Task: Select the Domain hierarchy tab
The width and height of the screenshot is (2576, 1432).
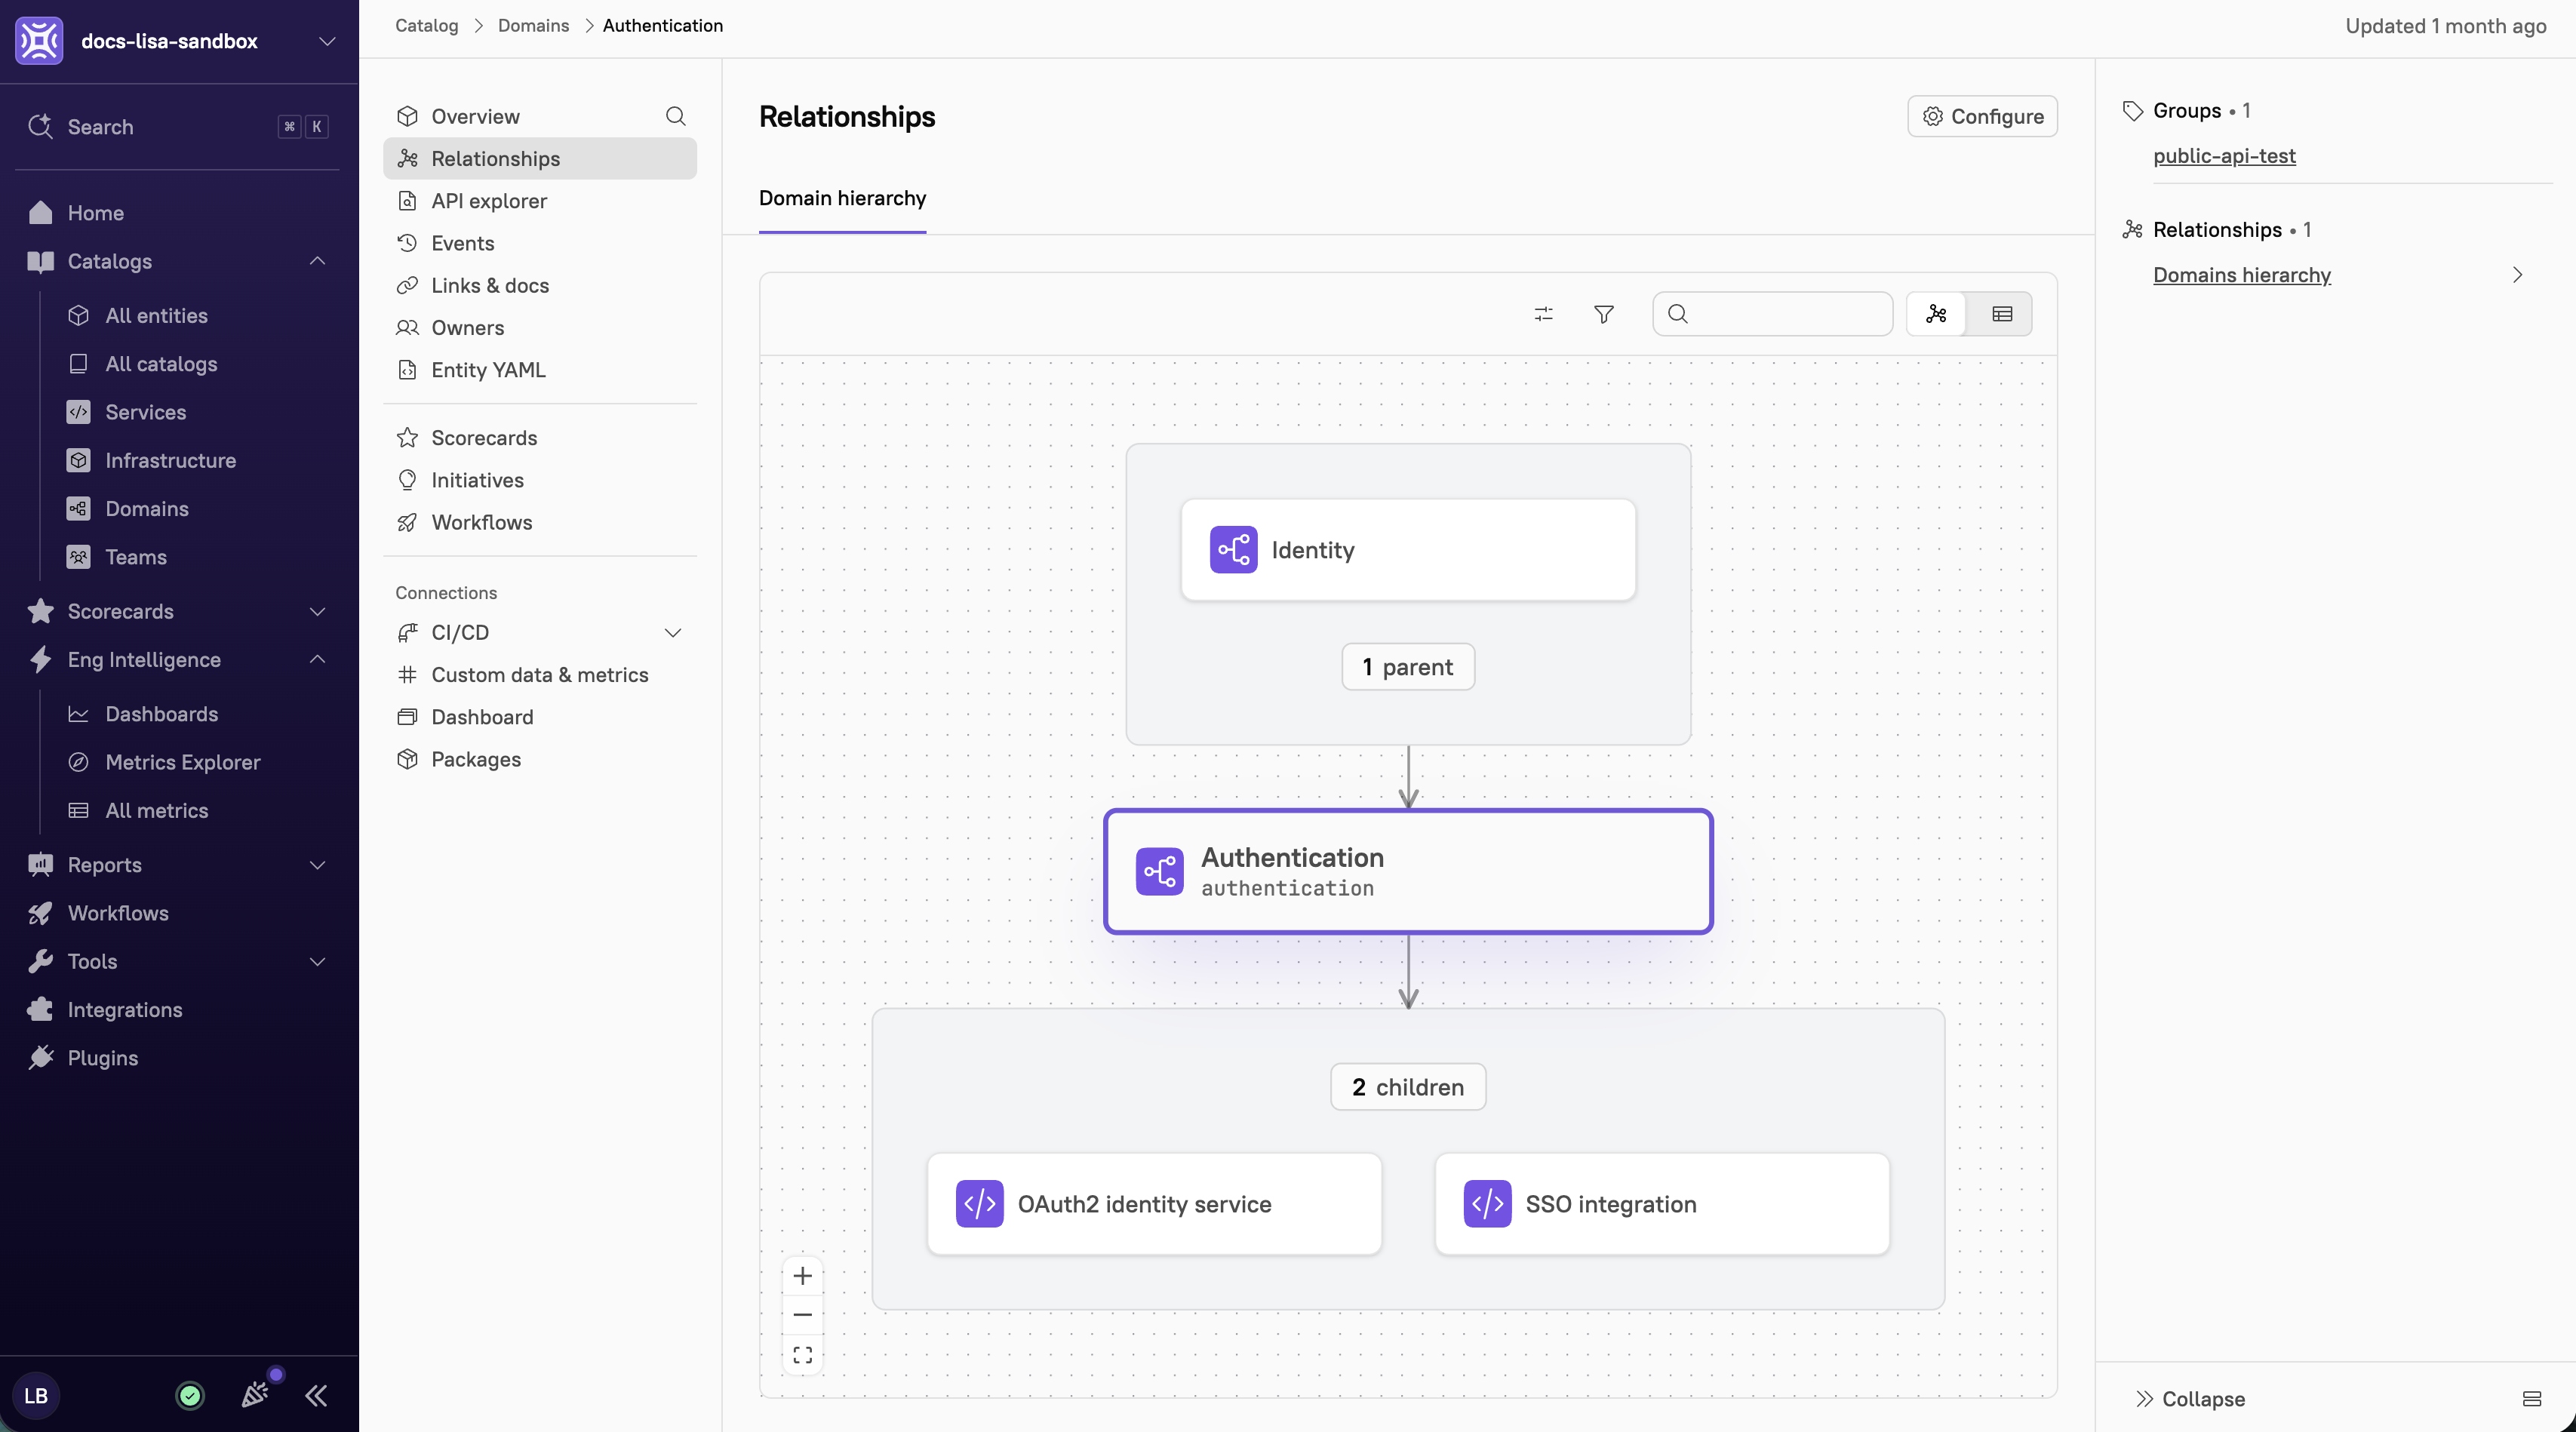Action: (842, 198)
